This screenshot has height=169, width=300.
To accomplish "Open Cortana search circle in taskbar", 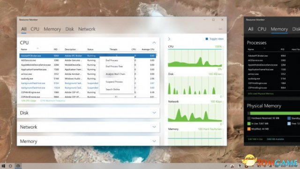I will (x=10, y=166).
